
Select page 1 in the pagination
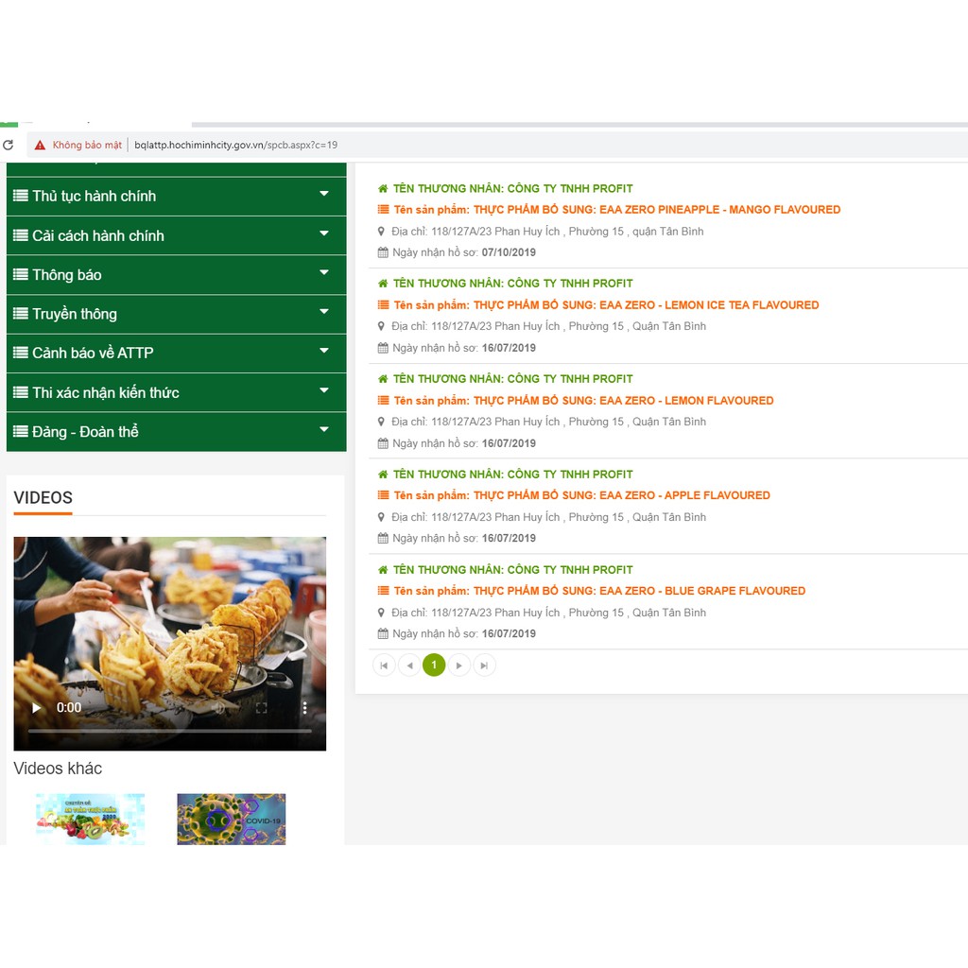pos(434,665)
